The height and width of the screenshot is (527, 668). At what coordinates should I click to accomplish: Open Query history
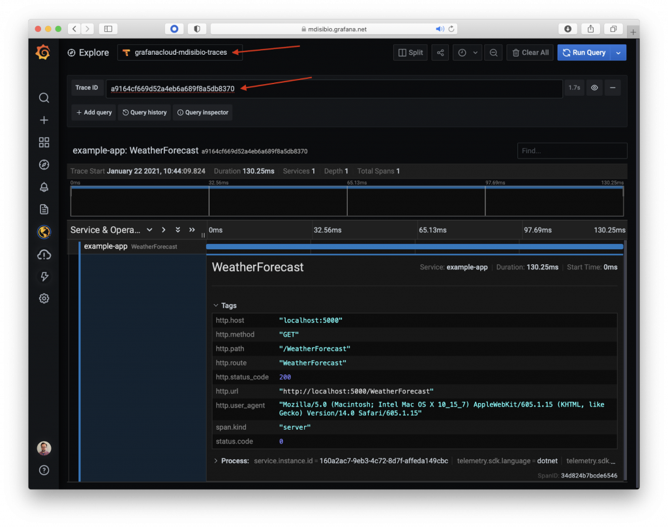(x=144, y=112)
